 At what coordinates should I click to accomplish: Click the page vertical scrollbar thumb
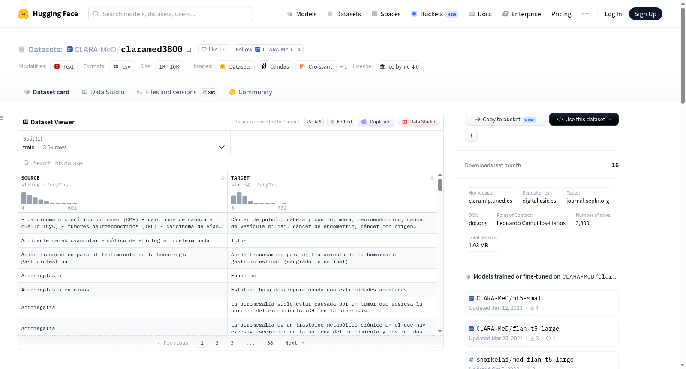pos(683,56)
